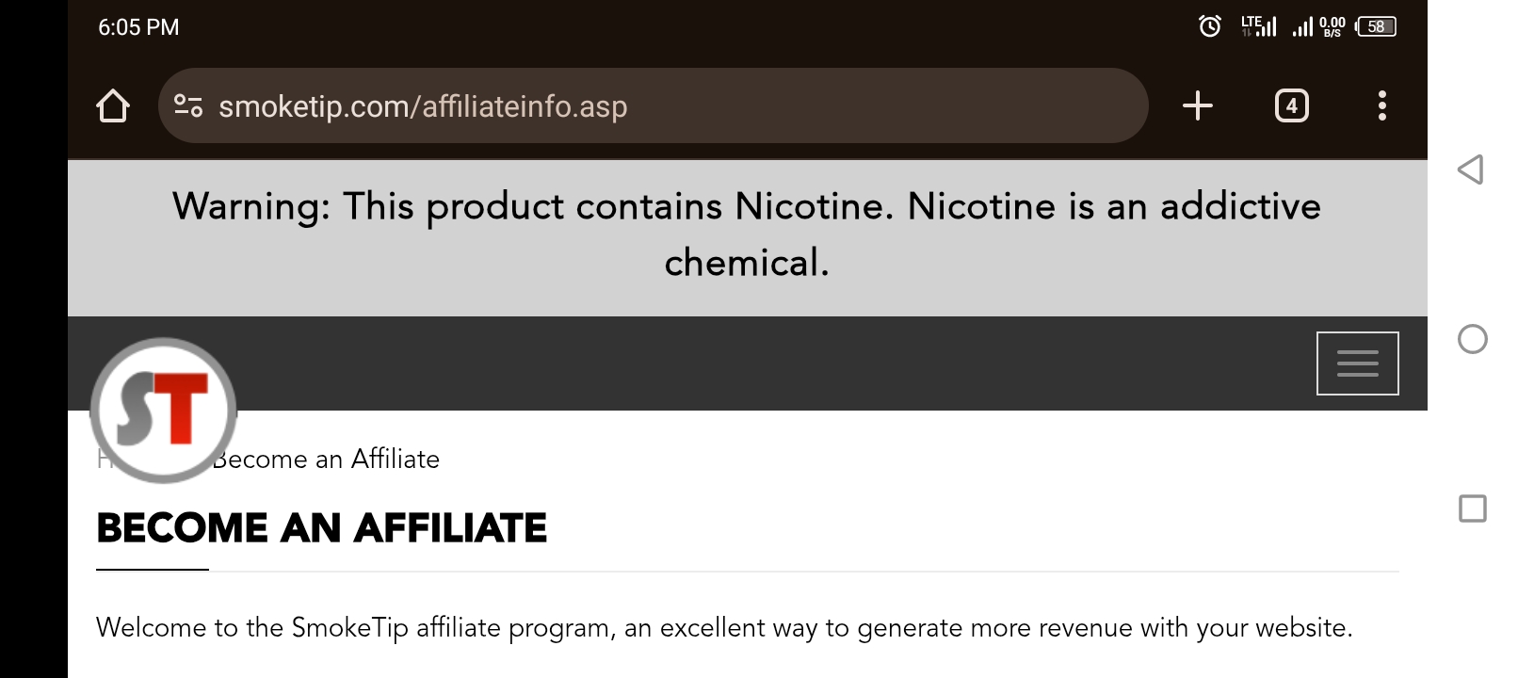
Task: Select the smoketip.com/affiliateinfo.asp URL field
Action: 654,105
